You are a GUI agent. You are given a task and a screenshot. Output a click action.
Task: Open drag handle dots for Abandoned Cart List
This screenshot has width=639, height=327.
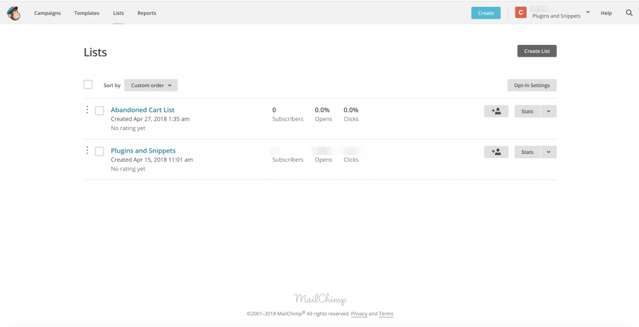87,110
